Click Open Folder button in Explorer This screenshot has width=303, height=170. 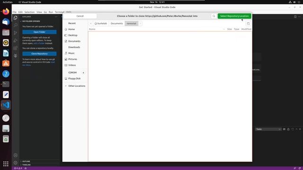(39, 32)
